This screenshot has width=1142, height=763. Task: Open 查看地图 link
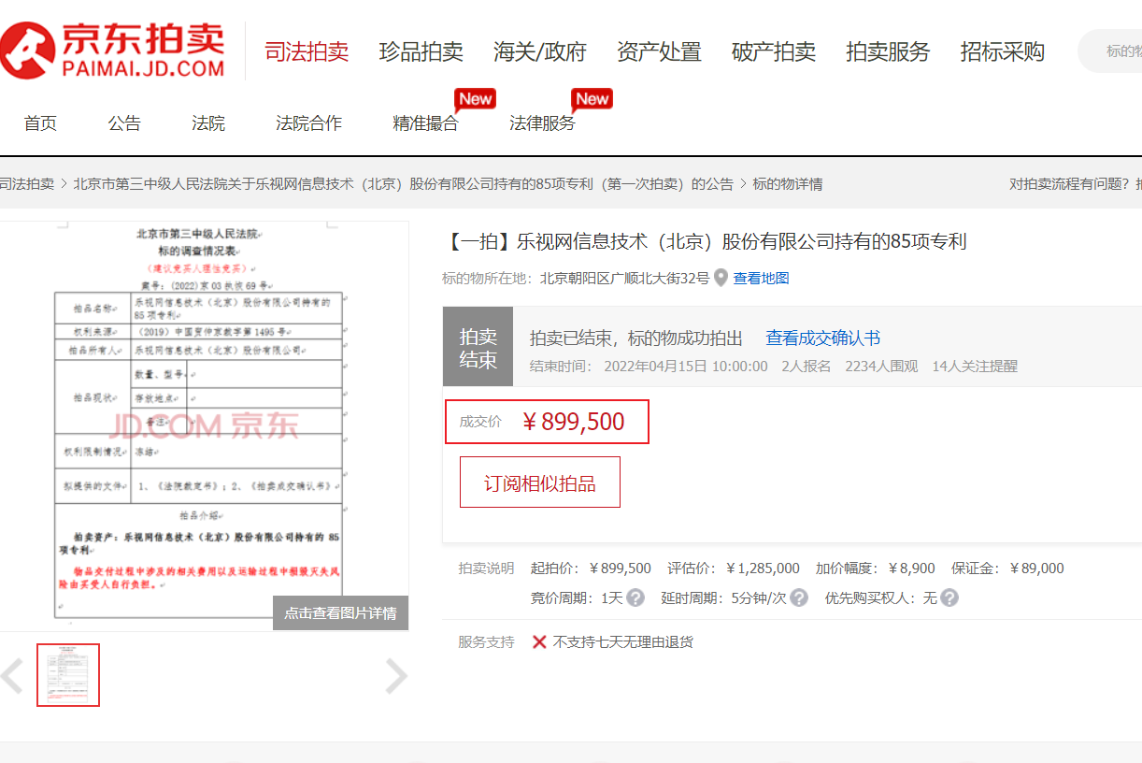[761, 278]
